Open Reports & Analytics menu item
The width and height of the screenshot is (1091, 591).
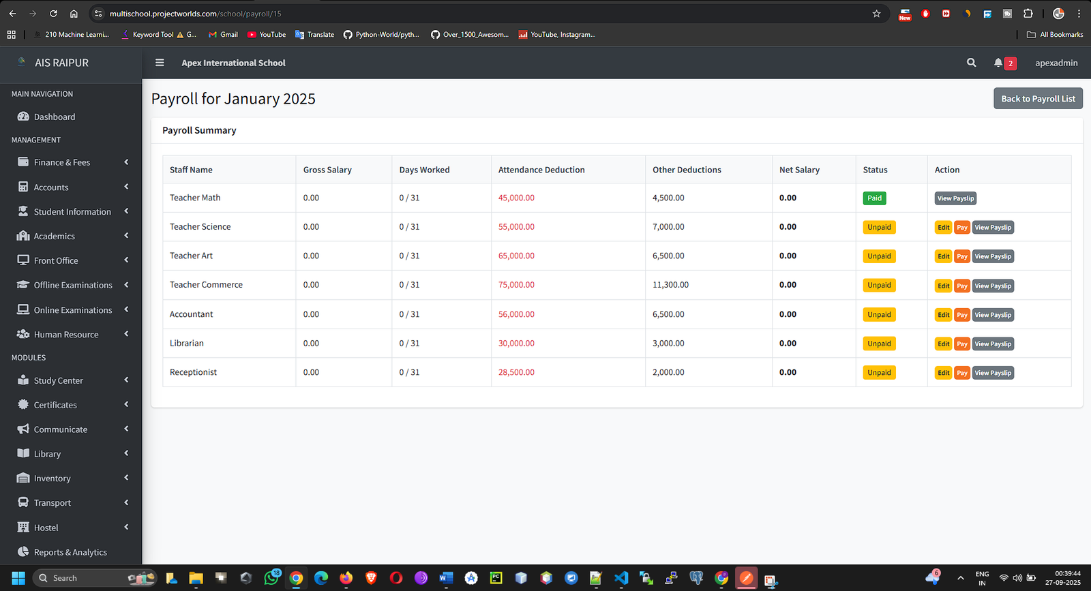tap(70, 552)
